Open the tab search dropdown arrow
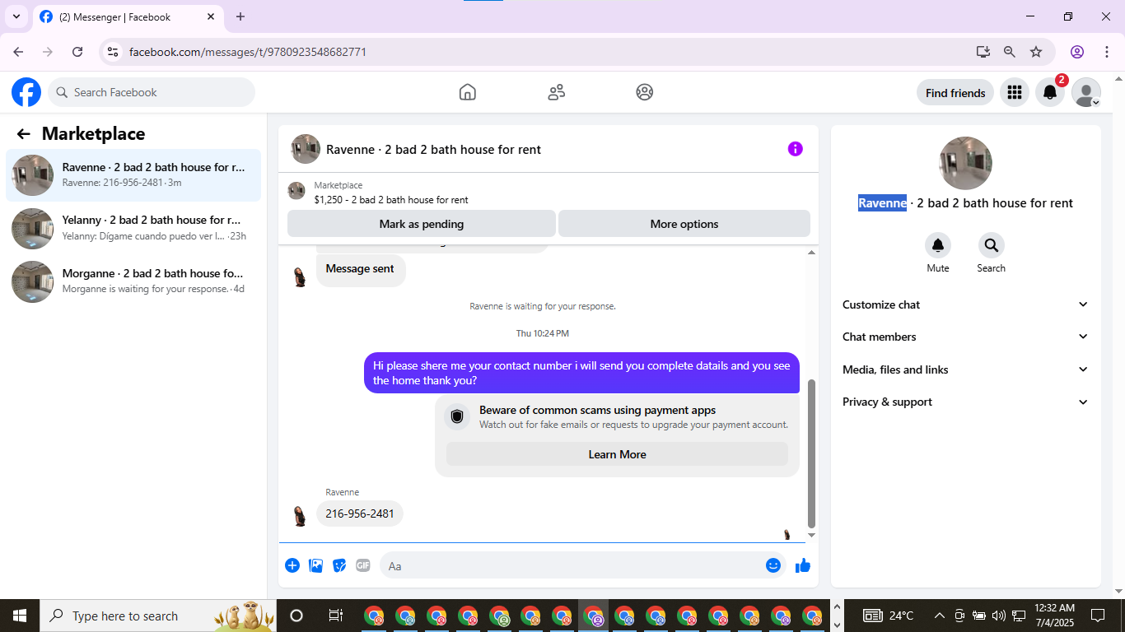Viewport: 1125px width, 632px height. (16, 16)
